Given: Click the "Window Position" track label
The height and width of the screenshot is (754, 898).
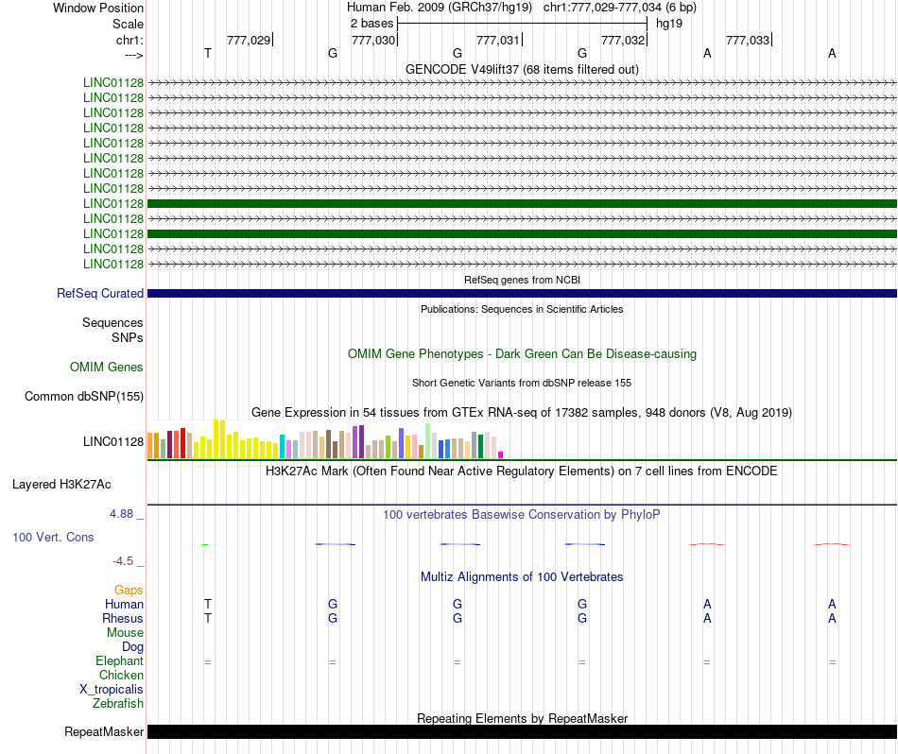Looking at the screenshot, I should pos(98,8).
